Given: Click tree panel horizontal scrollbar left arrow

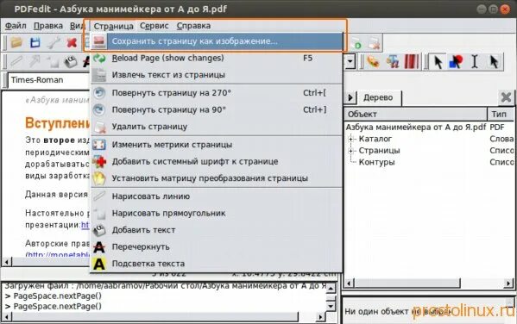Looking at the screenshot, I should [350, 283].
